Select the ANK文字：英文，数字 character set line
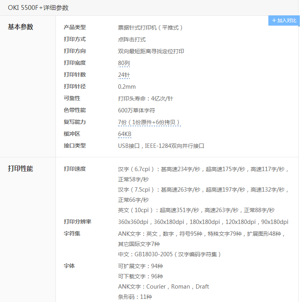Viewport: 301px width, 302px height. click(201, 234)
